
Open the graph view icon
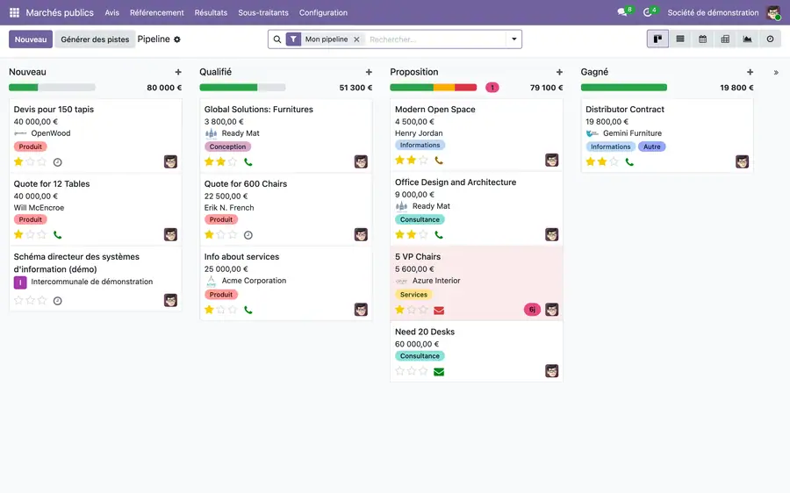pyautogui.click(x=747, y=39)
